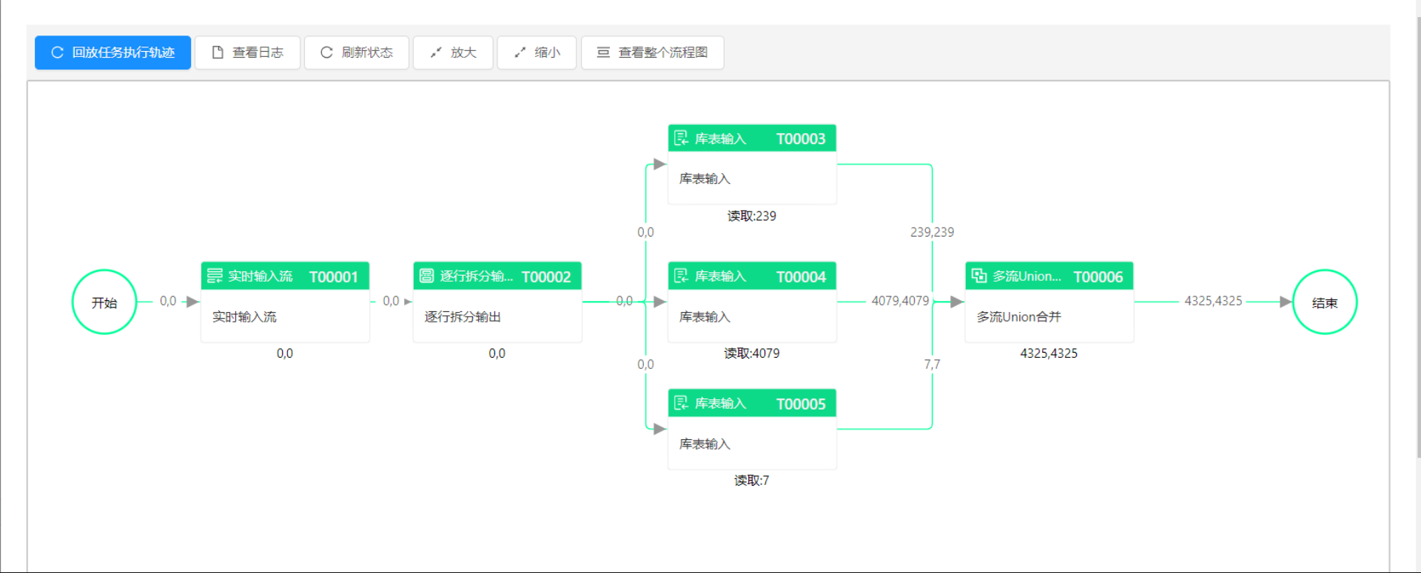Screen dimensions: 1421x573
Task: Select the 开始 start node circle
Action: coord(104,302)
